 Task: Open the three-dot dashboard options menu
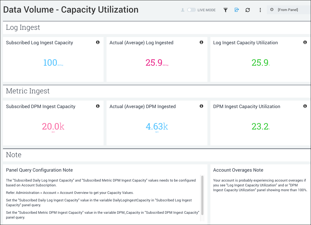(260, 10)
